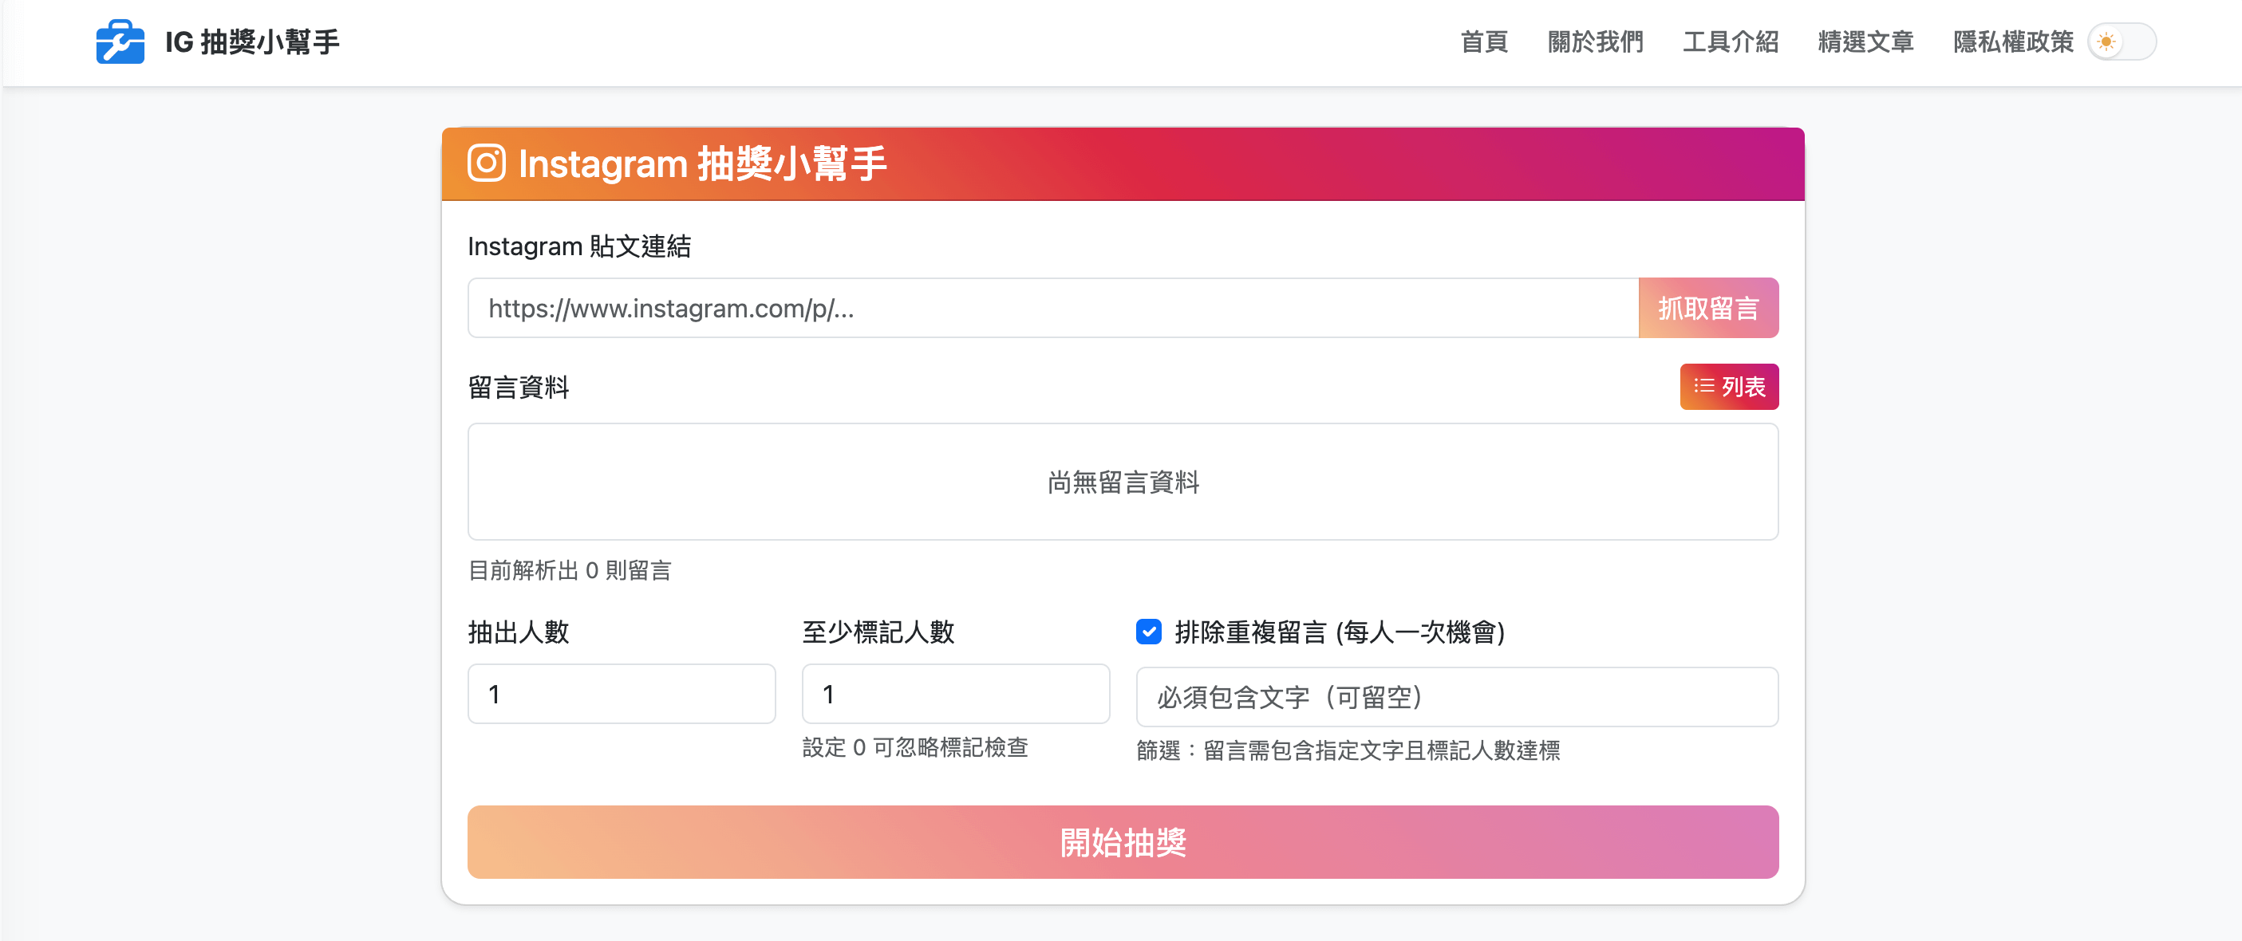Open 工具介紹 menu item

(x=1731, y=41)
